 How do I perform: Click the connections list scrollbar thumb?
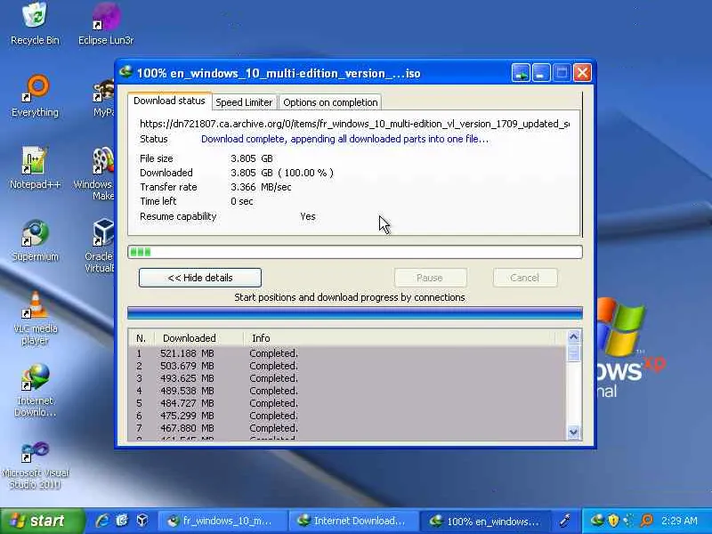point(573,352)
